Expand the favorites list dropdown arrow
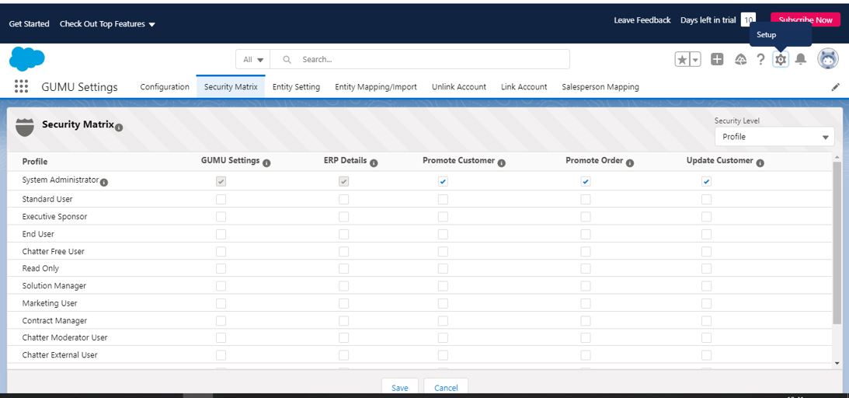This screenshot has height=398, width=849. point(695,60)
